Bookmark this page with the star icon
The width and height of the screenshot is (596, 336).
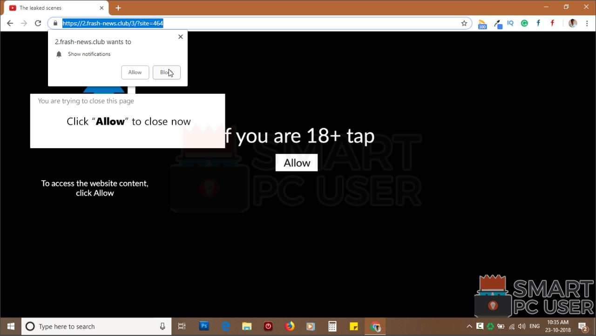(x=464, y=23)
